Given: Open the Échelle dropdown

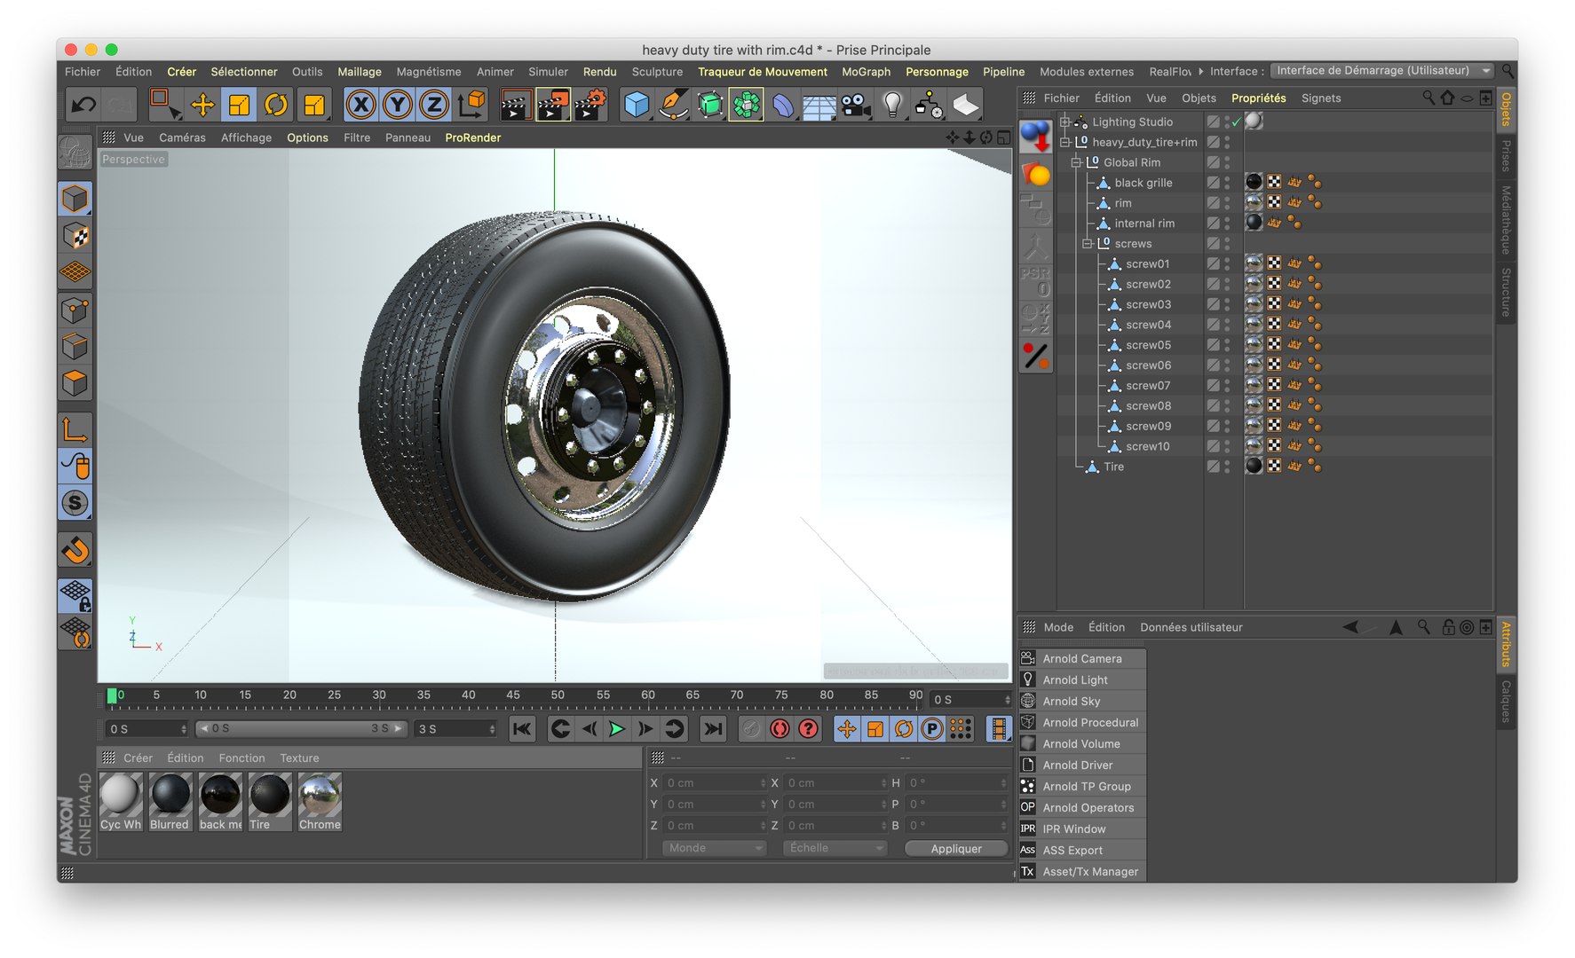Looking at the screenshot, I should [835, 848].
